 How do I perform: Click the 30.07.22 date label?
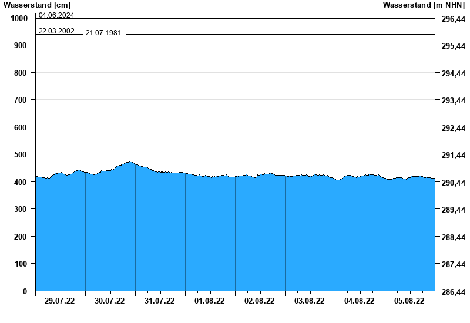coord(110,301)
